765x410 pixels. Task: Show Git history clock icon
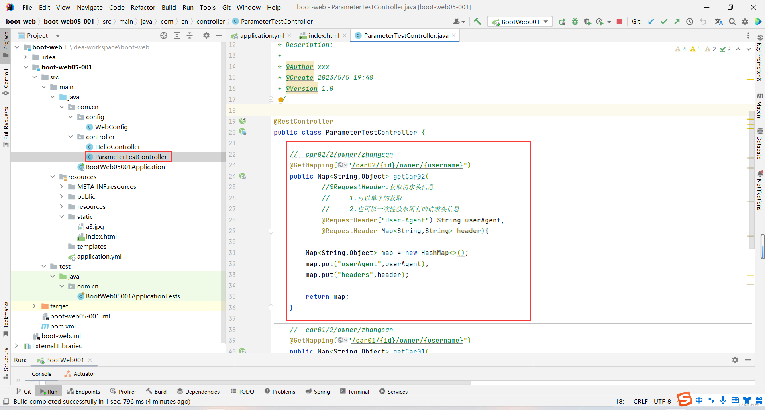pyautogui.click(x=690, y=22)
